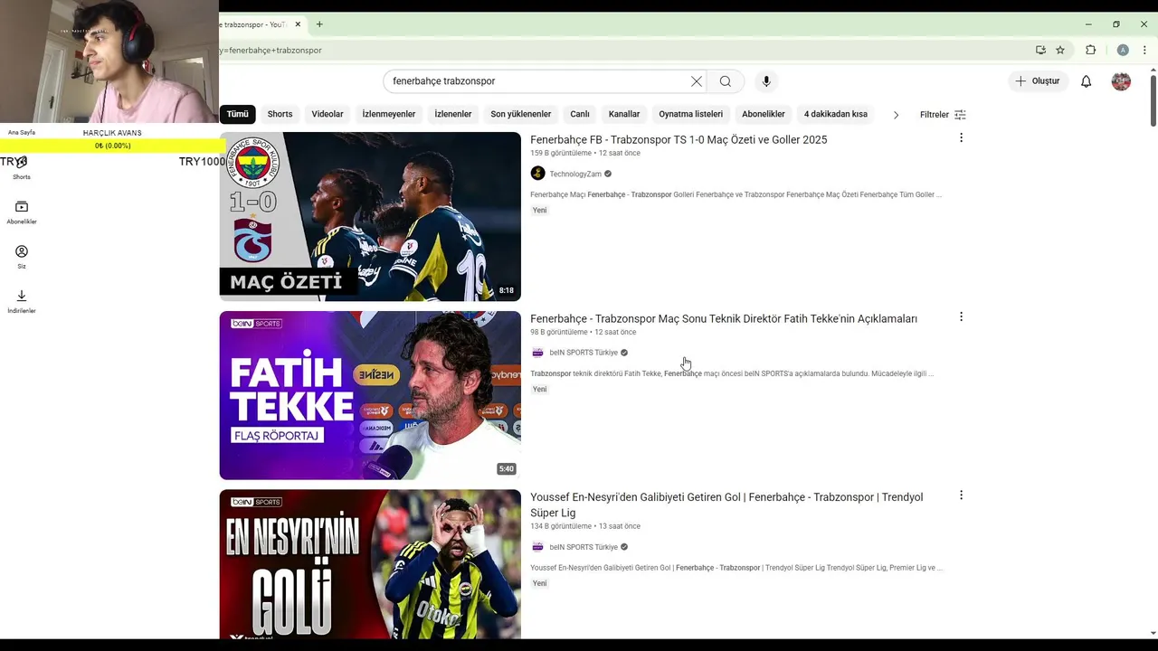Click the browser address bar URL

pyautogui.click(x=271, y=51)
